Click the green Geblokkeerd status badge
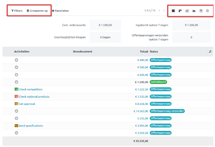 [158, 82]
